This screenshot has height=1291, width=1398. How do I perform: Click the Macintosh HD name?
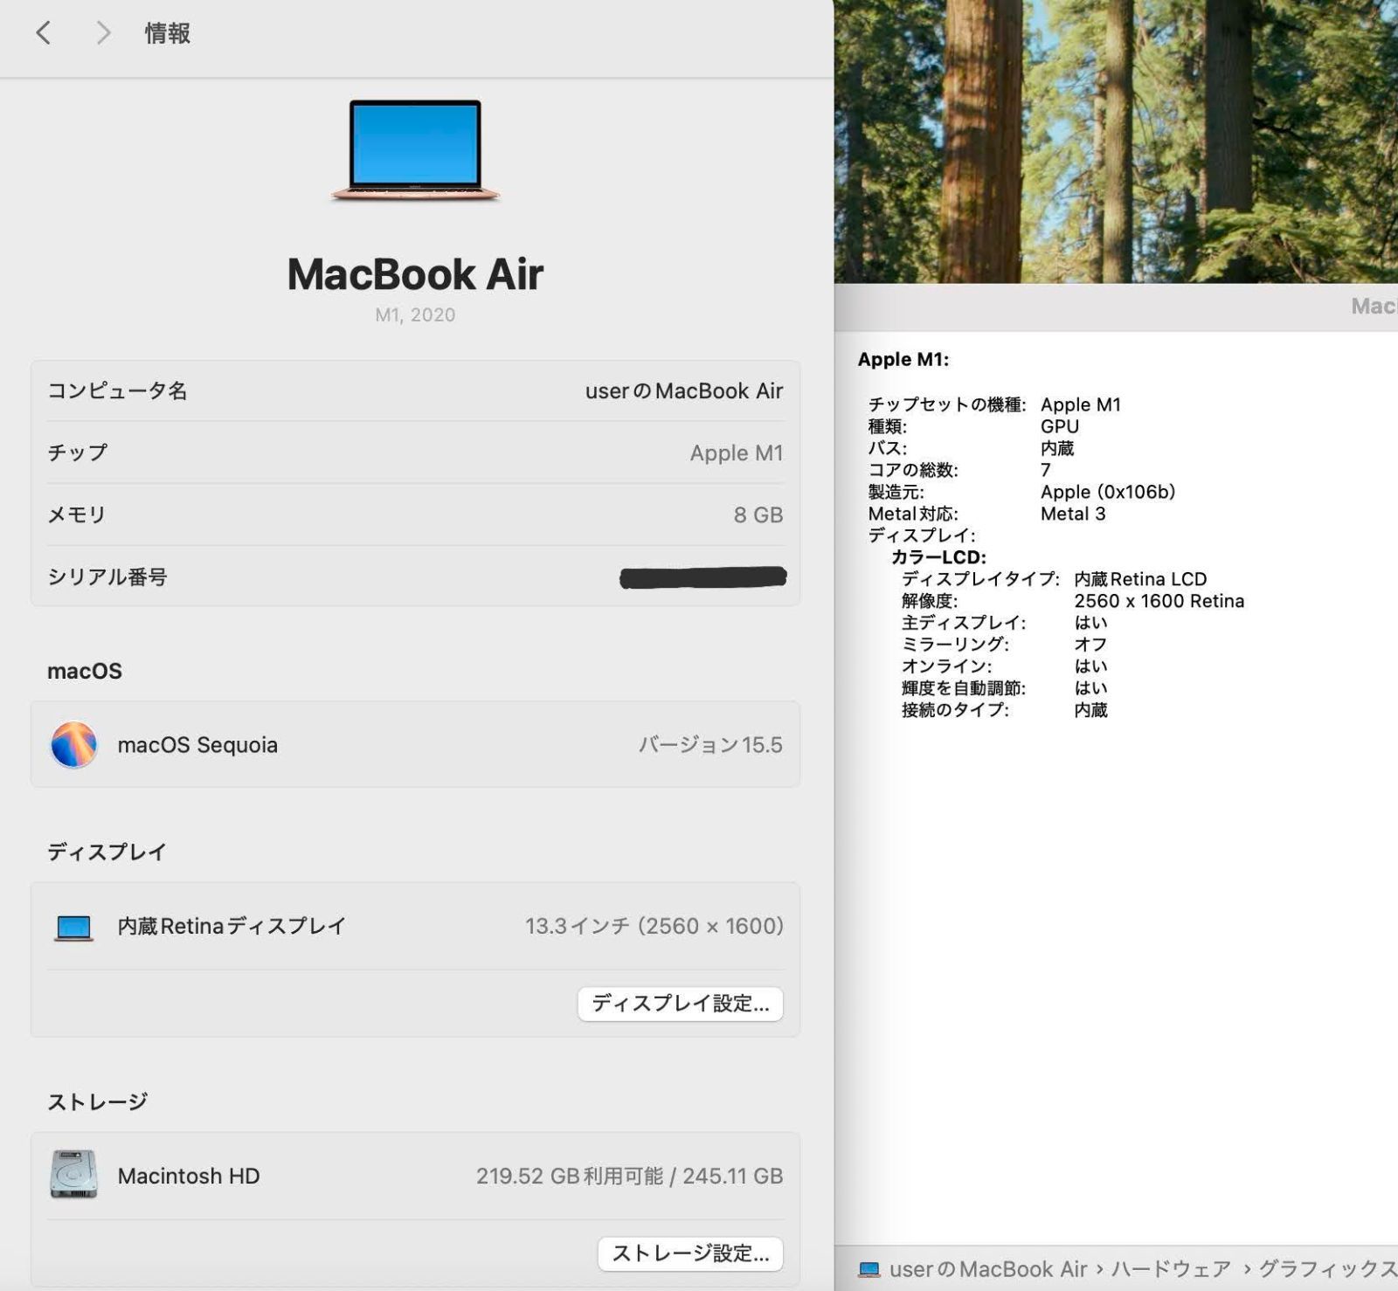[x=189, y=1176]
